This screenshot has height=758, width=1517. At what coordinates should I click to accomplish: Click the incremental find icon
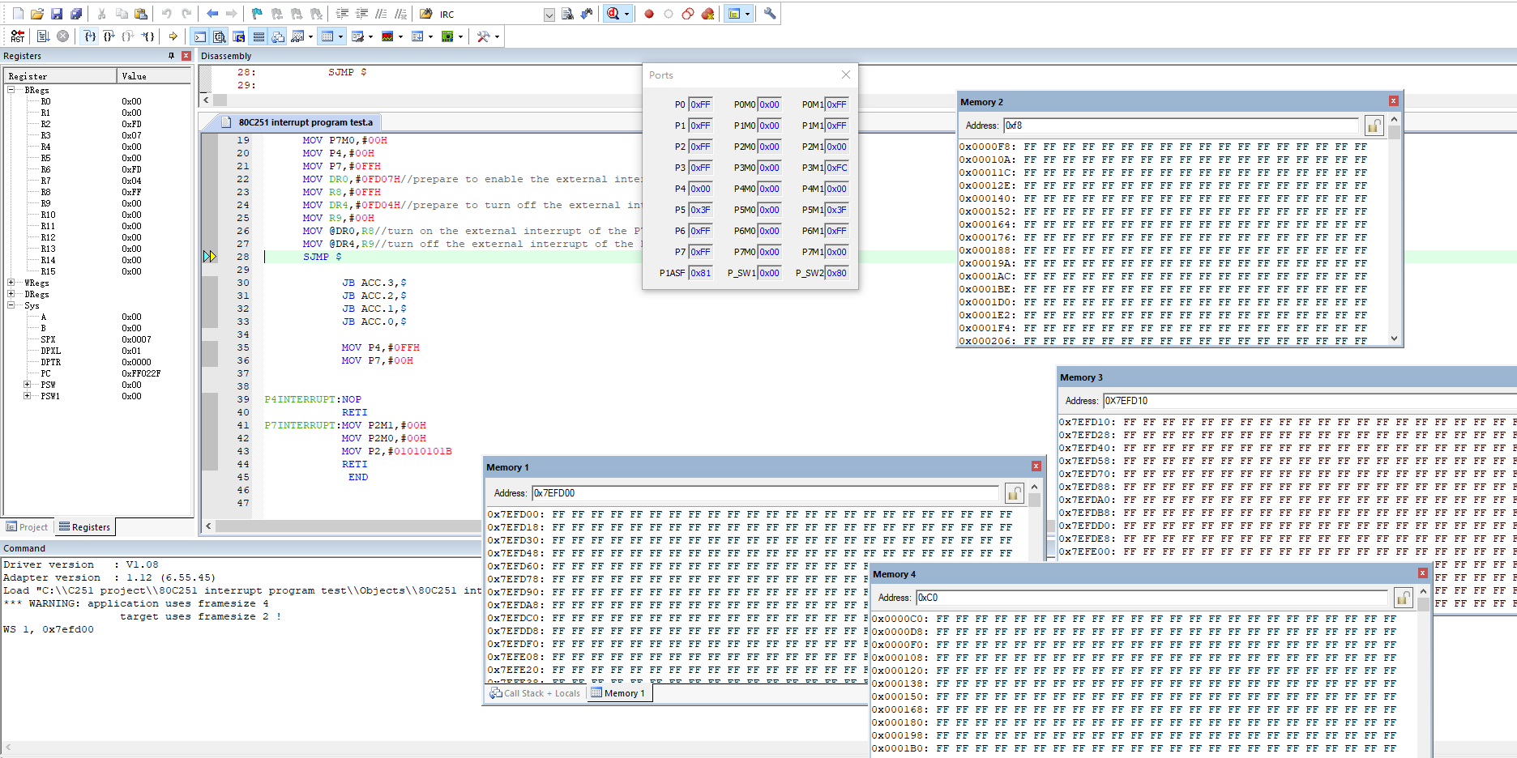click(x=587, y=14)
